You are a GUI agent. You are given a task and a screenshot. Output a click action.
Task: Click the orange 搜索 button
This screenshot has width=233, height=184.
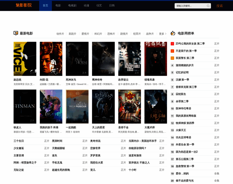click(220, 6)
